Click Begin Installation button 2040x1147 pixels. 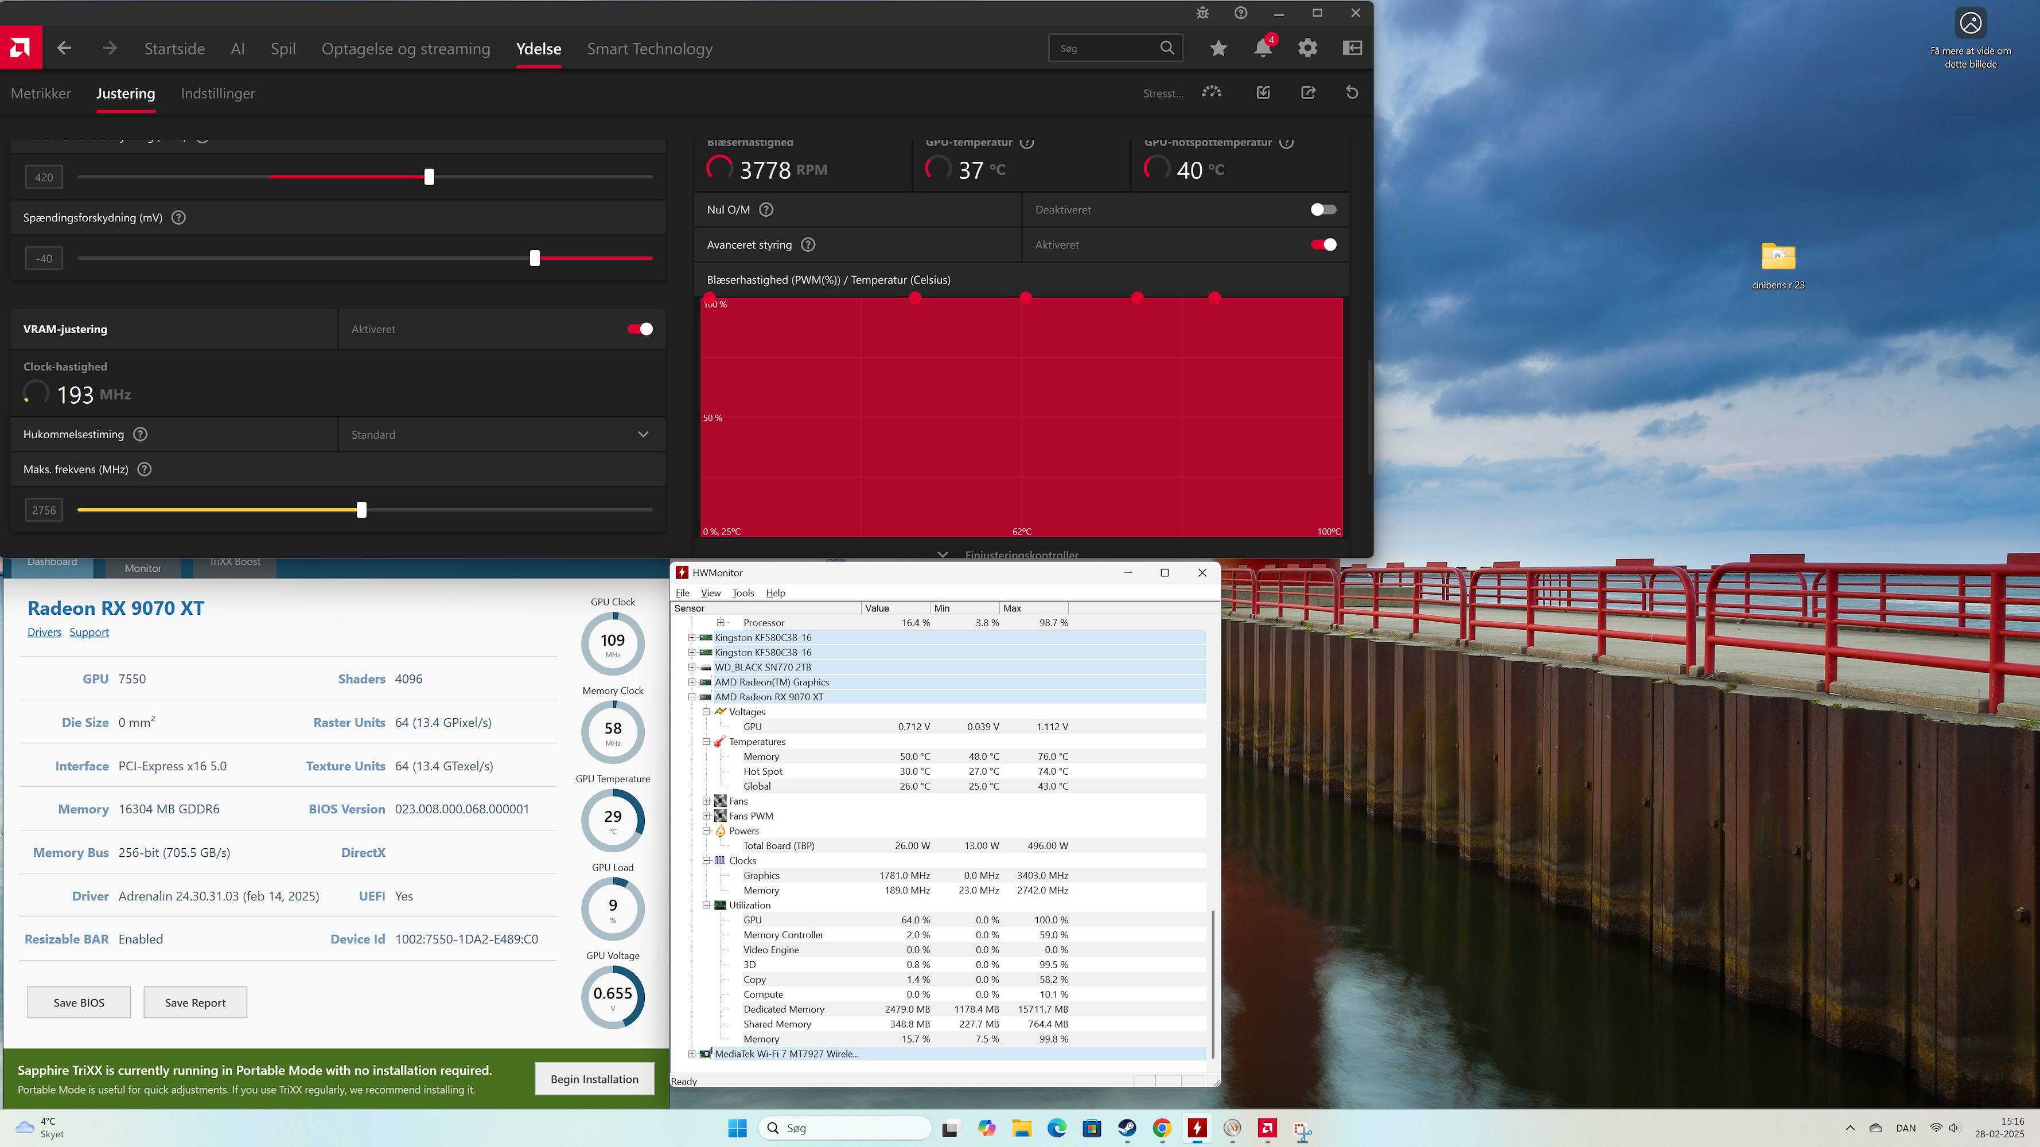pyautogui.click(x=595, y=1079)
